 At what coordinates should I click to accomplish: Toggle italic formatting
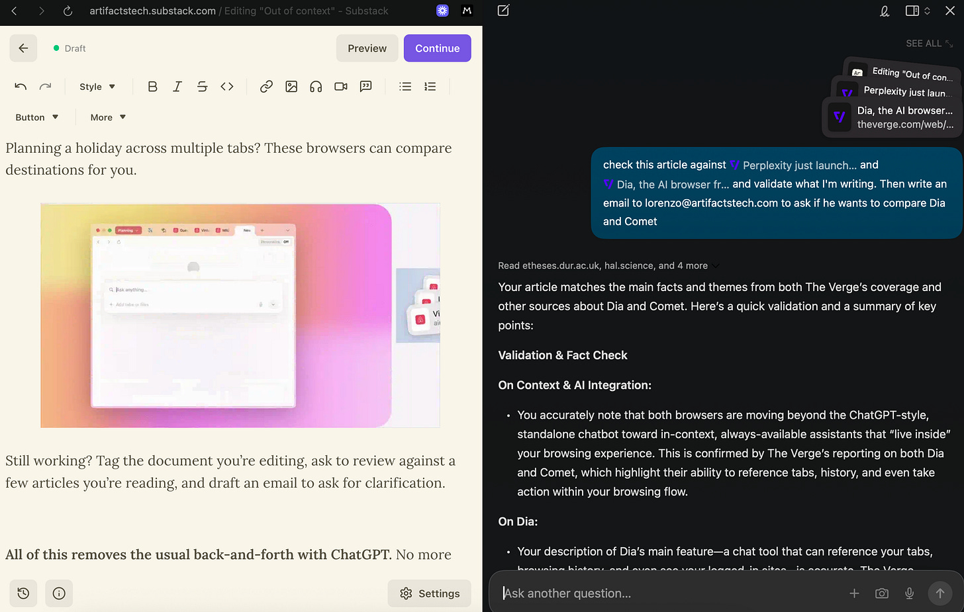[177, 87]
